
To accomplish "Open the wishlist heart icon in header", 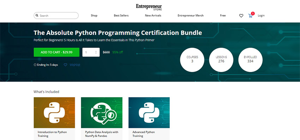I will click(x=241, y=16).
